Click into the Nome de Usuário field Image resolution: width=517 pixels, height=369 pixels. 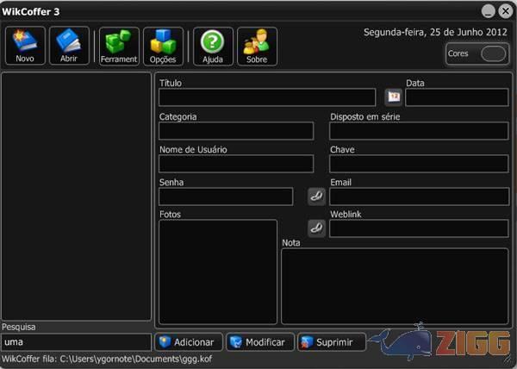pyautogui.click(x=236, y=164)
